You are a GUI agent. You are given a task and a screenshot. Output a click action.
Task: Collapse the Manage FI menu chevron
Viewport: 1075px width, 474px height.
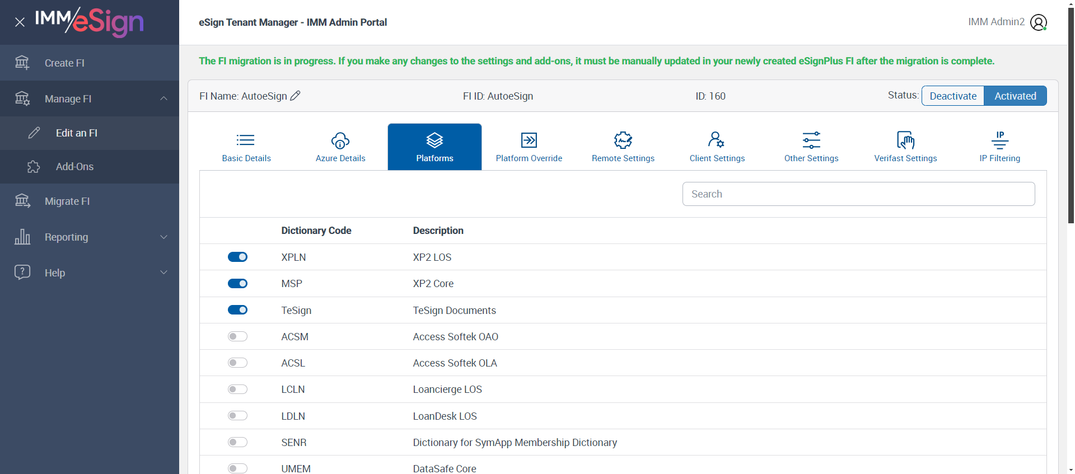pyautogui.click(x=163, y=98)
